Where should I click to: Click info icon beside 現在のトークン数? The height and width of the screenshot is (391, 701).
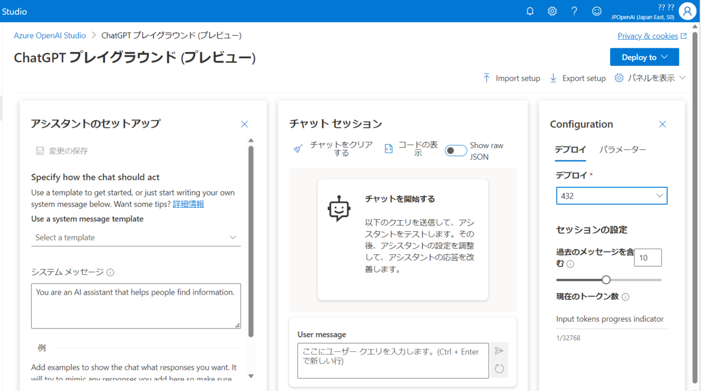[626, 296]
